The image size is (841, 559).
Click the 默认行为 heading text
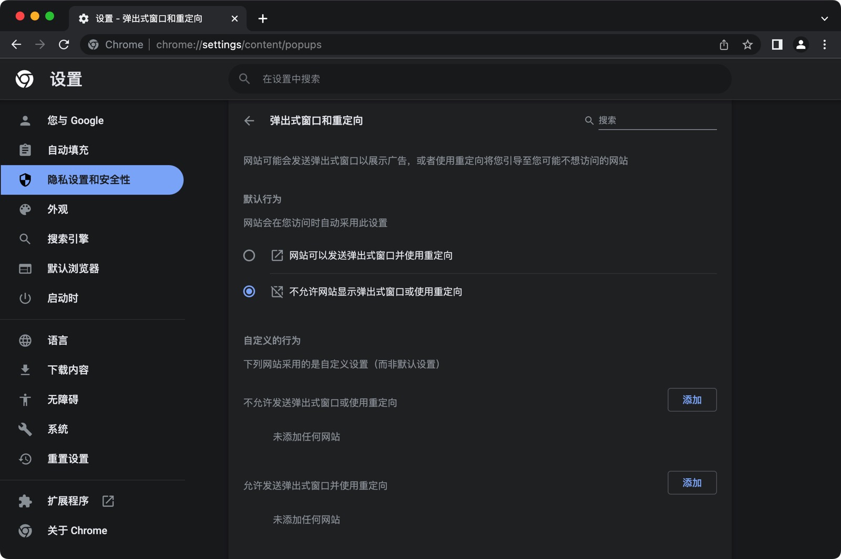[262, 199]
